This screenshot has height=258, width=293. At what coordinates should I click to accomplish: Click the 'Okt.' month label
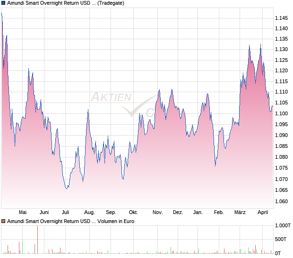click(133, 213)
